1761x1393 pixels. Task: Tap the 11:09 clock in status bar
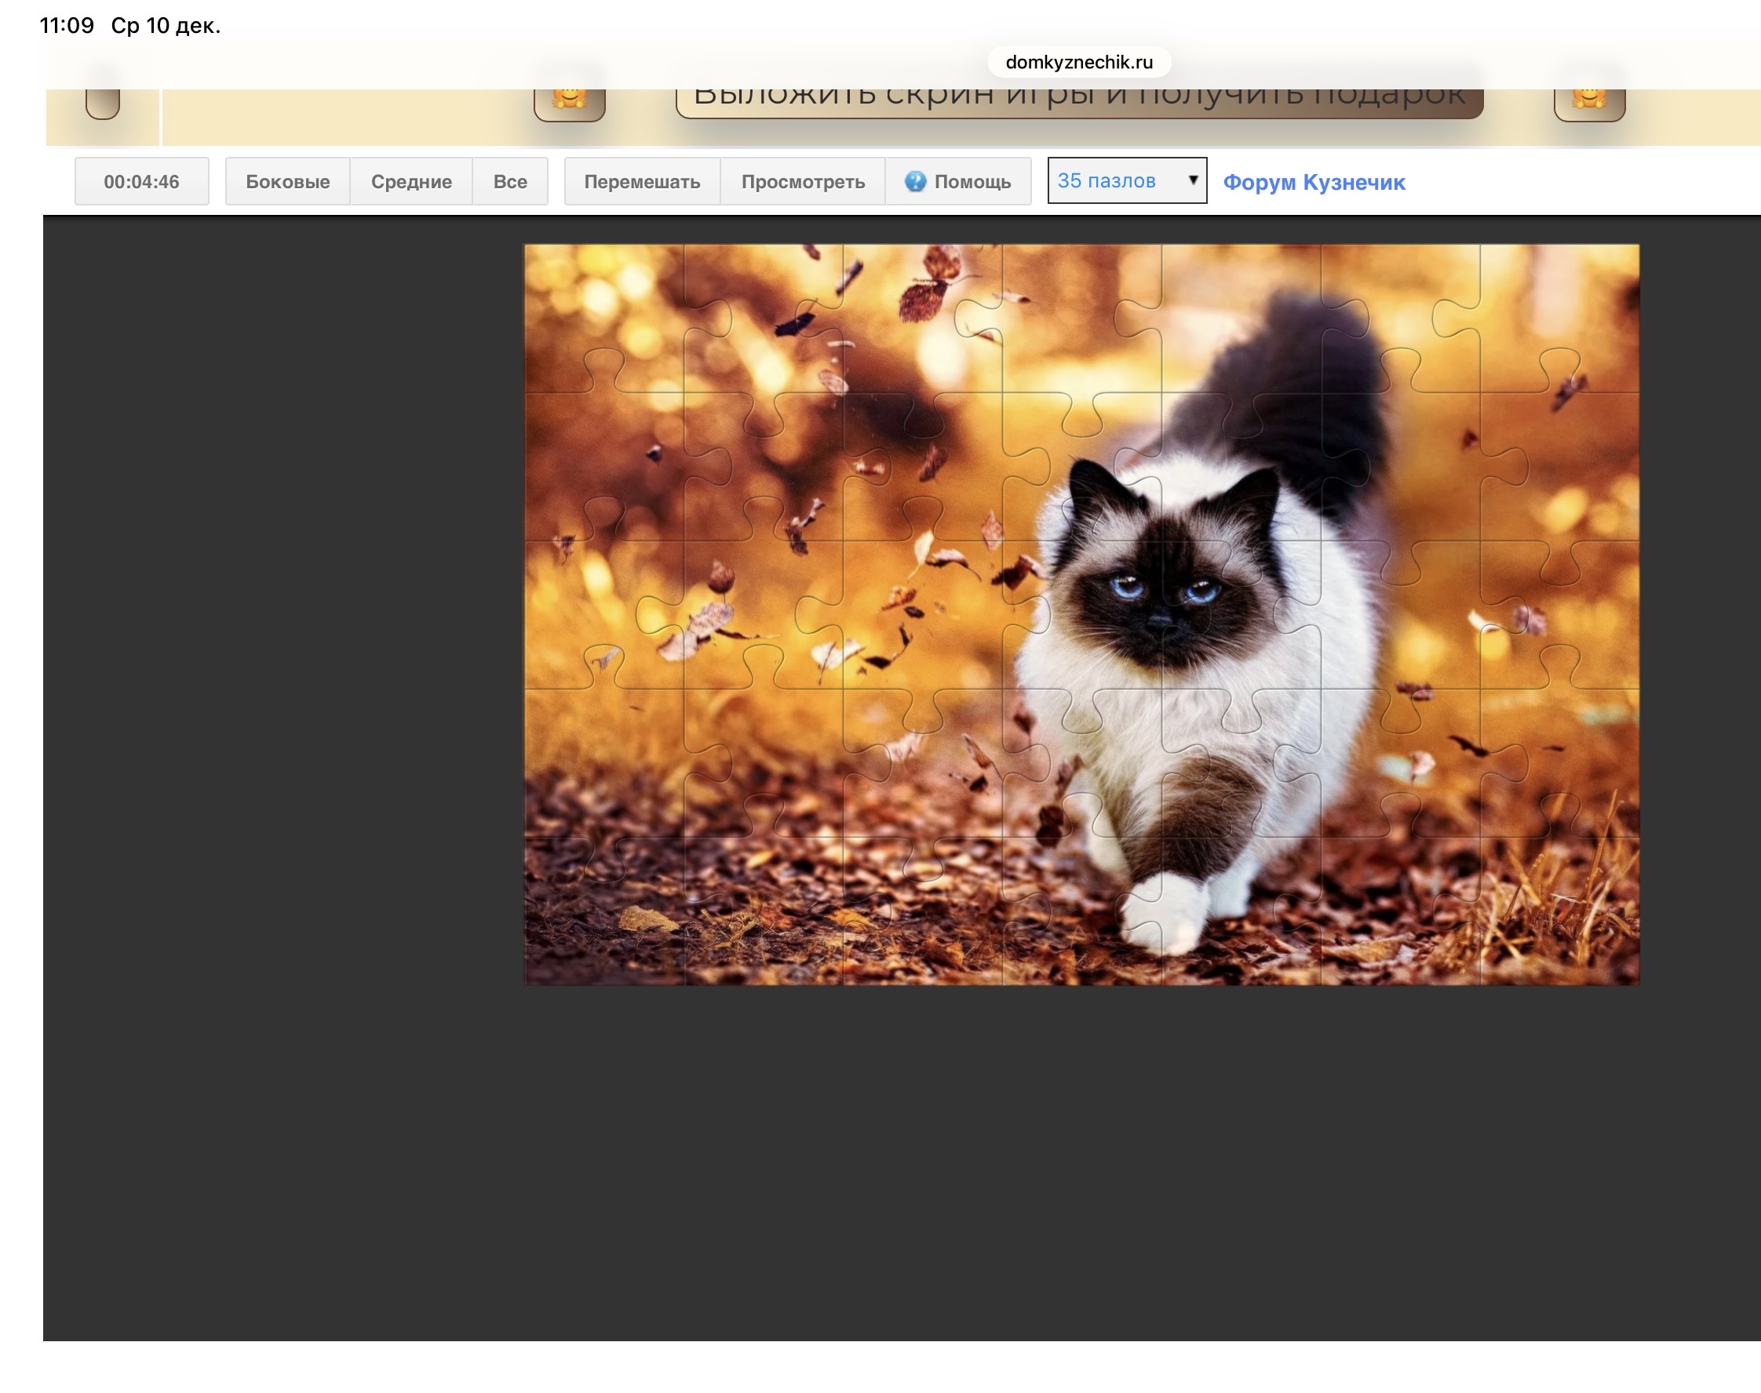coord(66,25)
